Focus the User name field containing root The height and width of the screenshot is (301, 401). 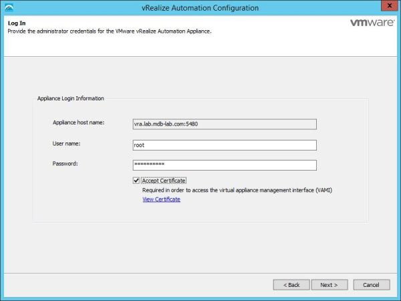(224, 144)
